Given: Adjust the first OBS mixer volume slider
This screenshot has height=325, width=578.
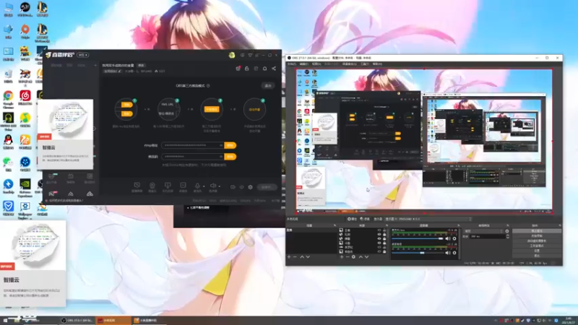Looking at the screenshot, I should [x=418, y=239].
